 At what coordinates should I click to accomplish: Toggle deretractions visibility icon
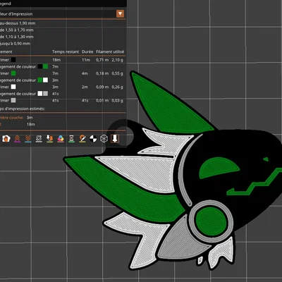pos(28,139)
